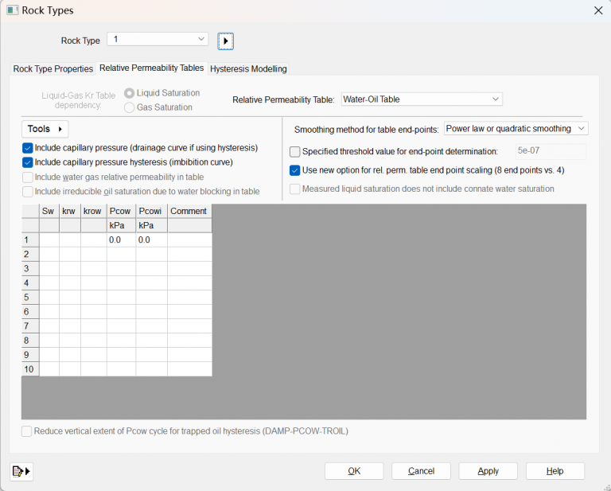Enable include capillary pressure drainage curve checkbox
This screenshot has width=611, height=491.
point(28,148)
